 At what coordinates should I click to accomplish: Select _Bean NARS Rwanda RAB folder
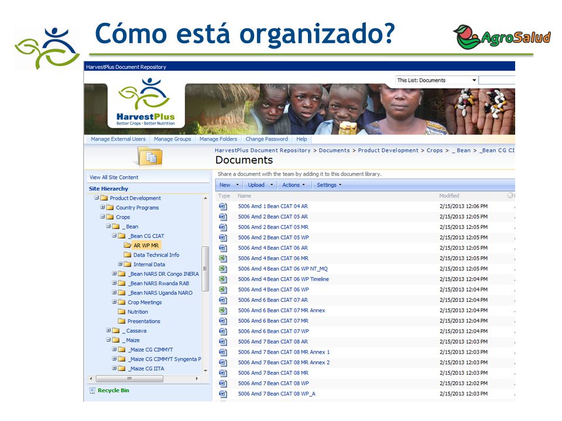coord(159,284)
